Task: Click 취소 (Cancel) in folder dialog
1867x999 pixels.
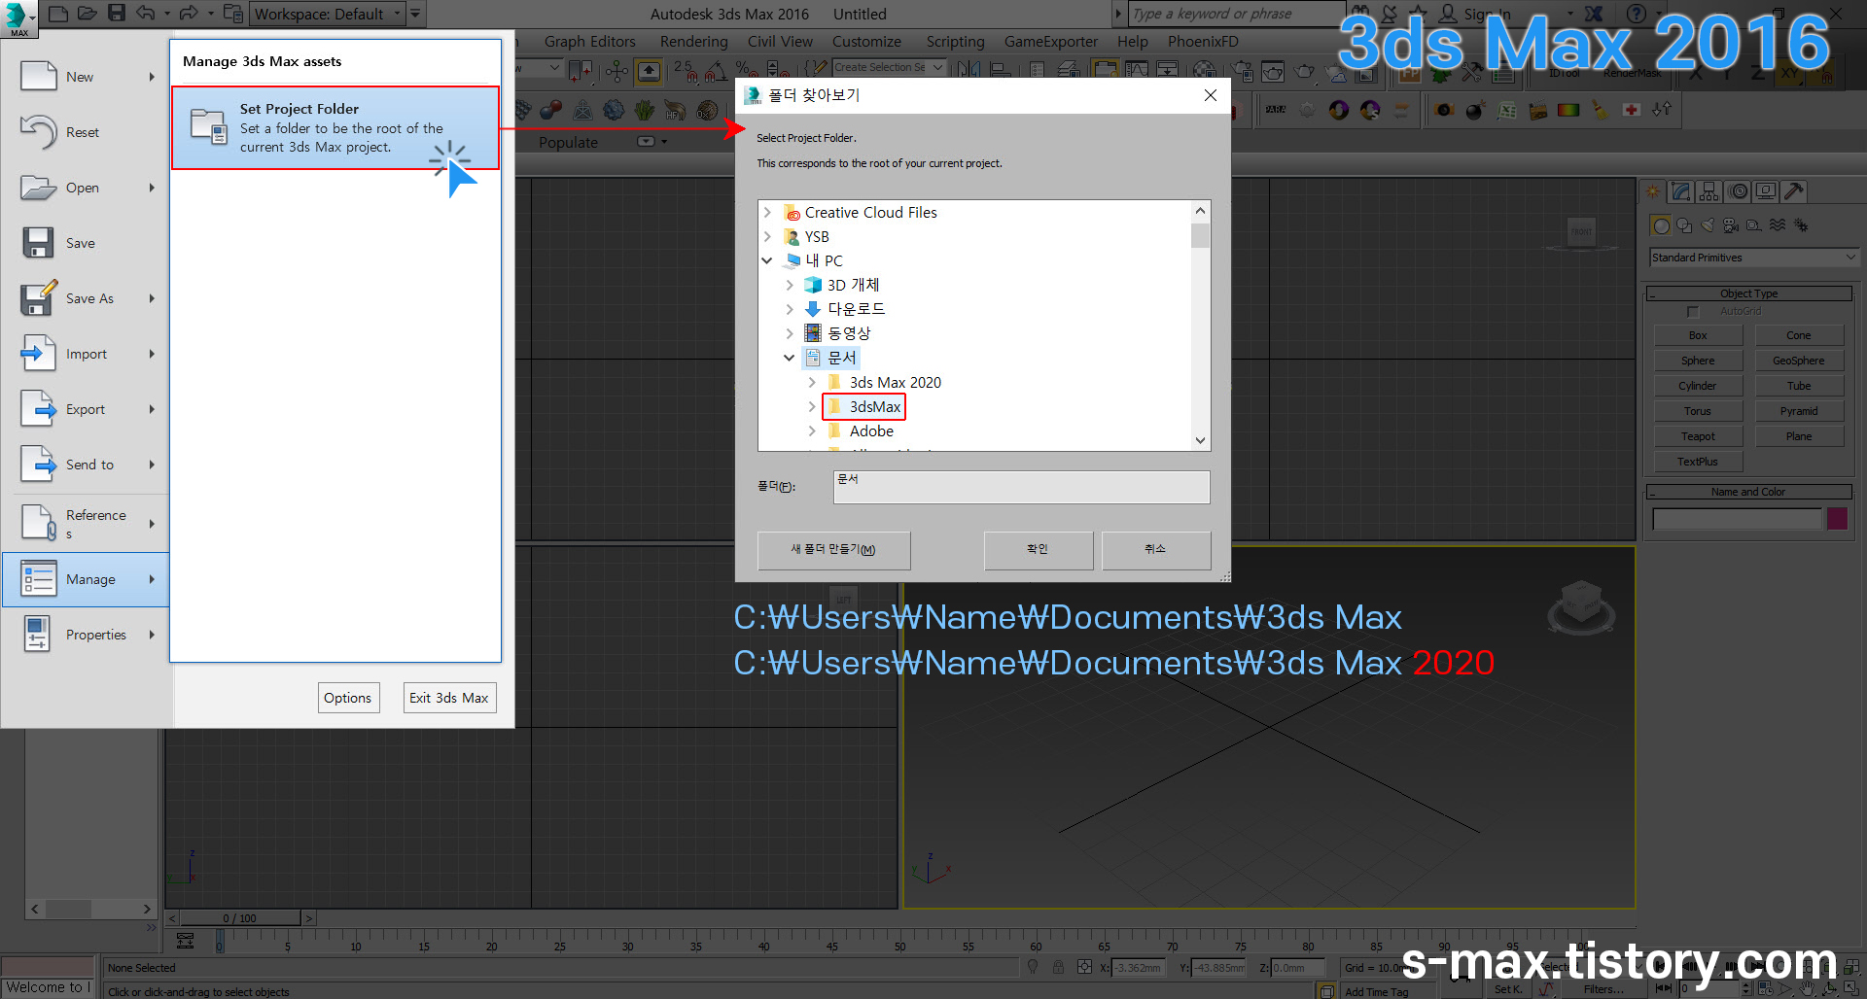Action: coord(1156,549)
